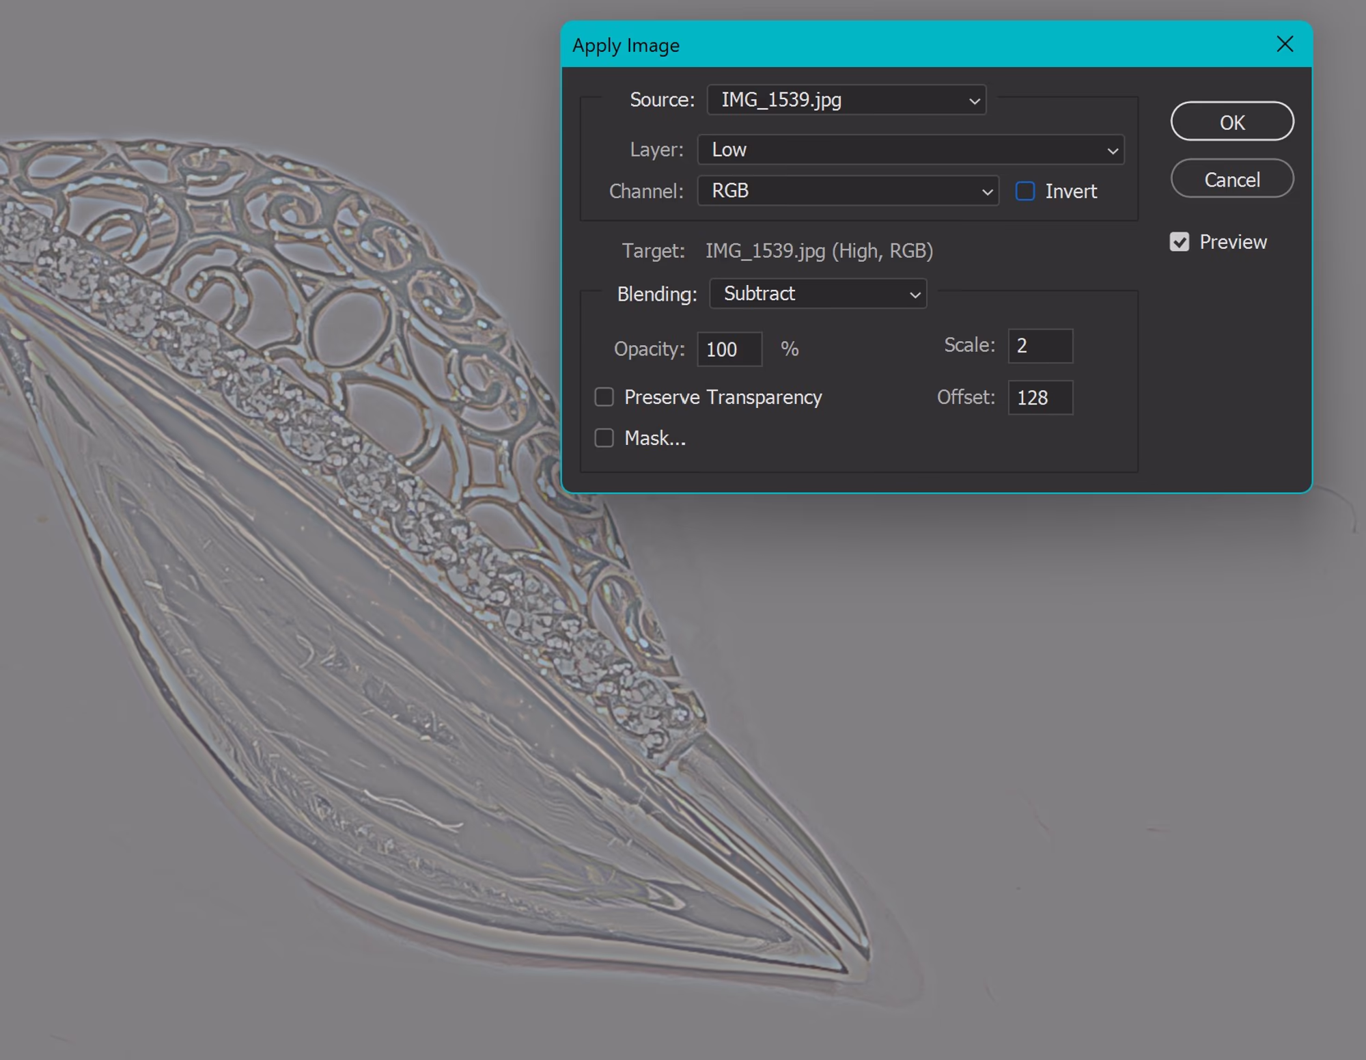Click the Scale input field

pyautogui.click(x=1040, y=346)
